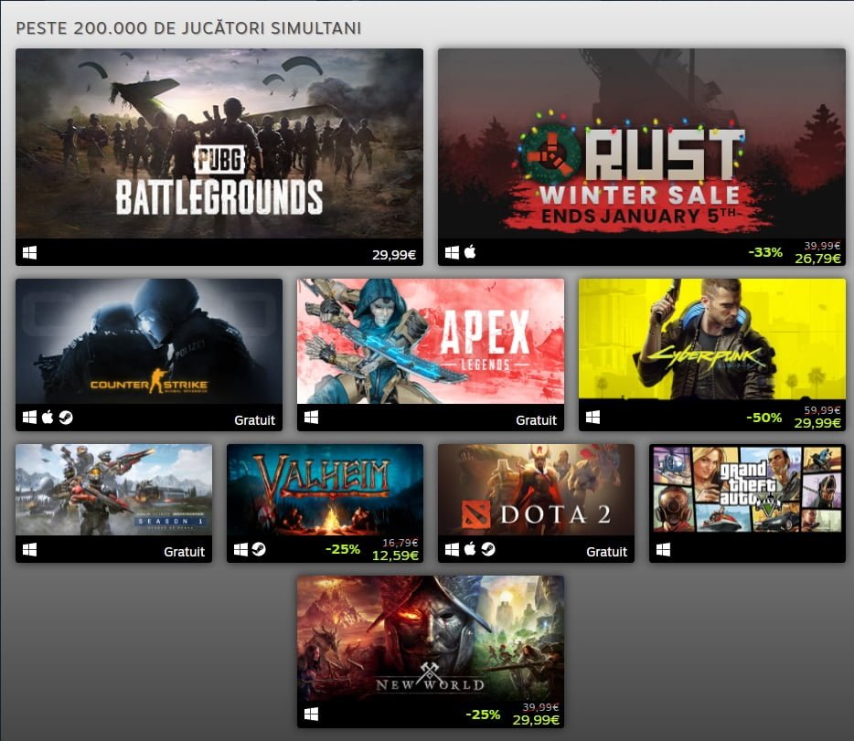
Task: Click the Windows icon under PUBG Battlegrounds
Action: pyautogui.click(x=30, y=253)
